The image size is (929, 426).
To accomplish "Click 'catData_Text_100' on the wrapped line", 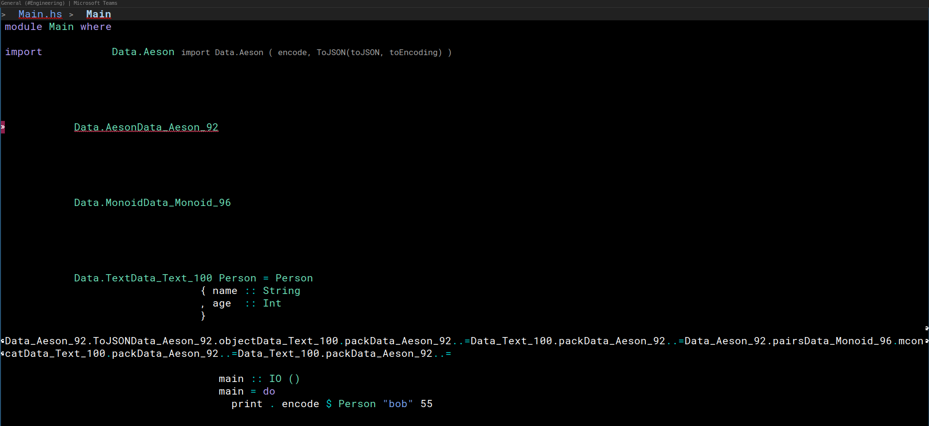I will pos(55,354).
